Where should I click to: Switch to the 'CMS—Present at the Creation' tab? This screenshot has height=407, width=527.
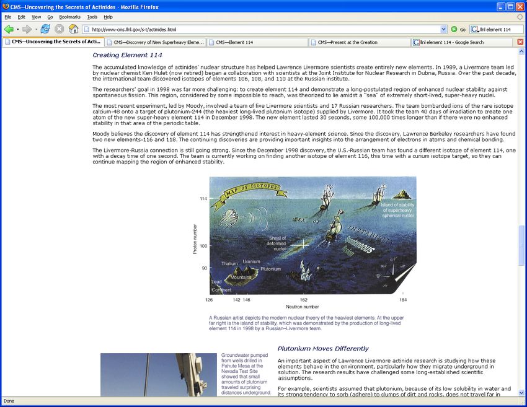[360, 42]
